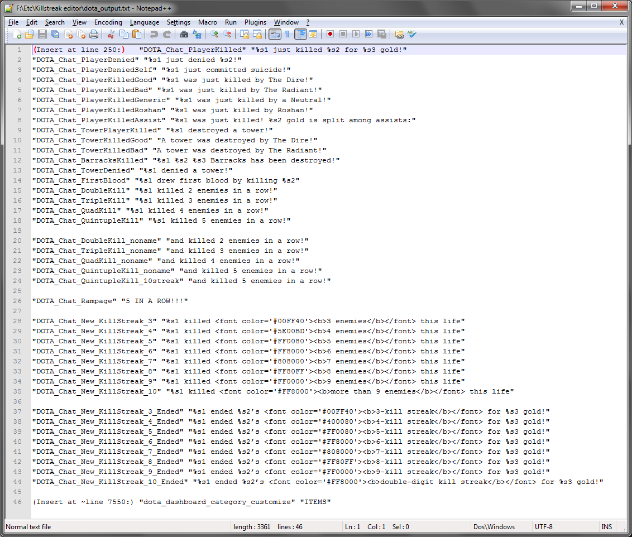Zoom out using the magnifier minus icon

[x=227, y=34]
